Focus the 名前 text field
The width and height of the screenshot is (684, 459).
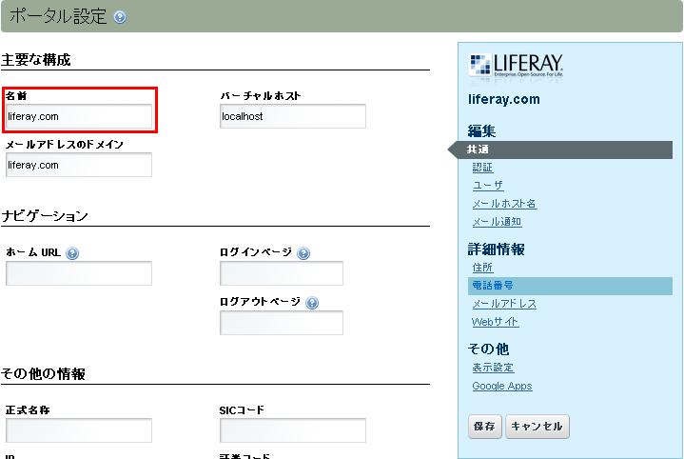[x=79, y=116]
